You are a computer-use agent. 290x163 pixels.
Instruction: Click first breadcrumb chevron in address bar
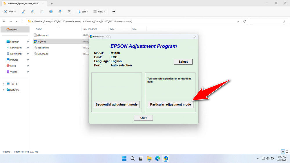32,21
